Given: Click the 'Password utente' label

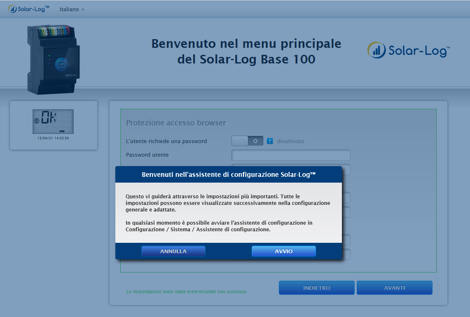Looking at the screenshot, I should click(x=147, y=155).
